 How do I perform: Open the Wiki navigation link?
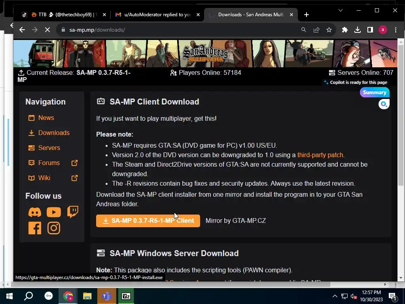[x=44, y=178]
